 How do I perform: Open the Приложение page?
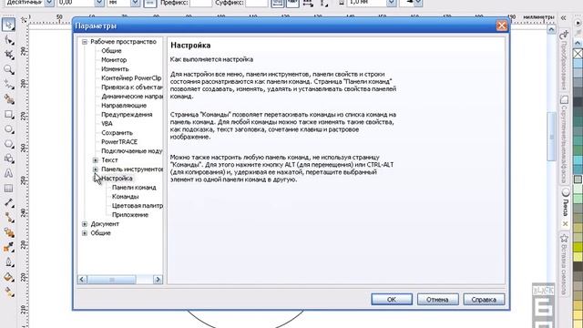[130, 215]
